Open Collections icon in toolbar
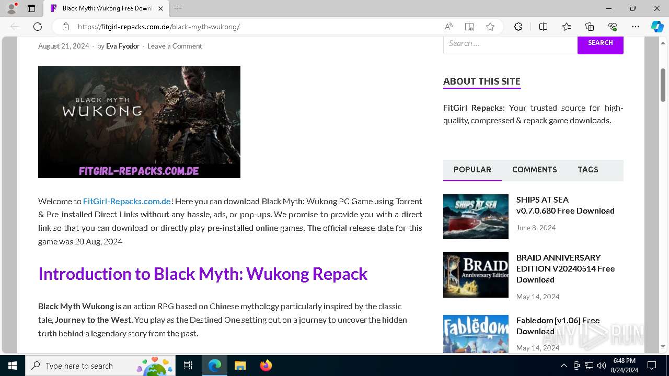Screen dimensions: 669x376 [590, 27]
